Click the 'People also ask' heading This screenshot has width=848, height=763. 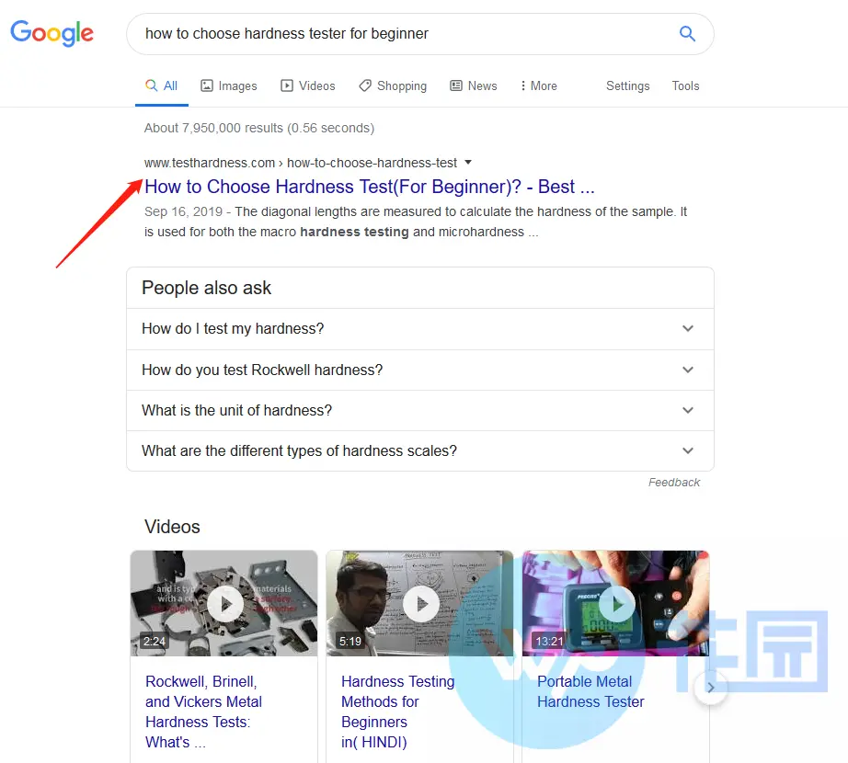tap(206, 288)
